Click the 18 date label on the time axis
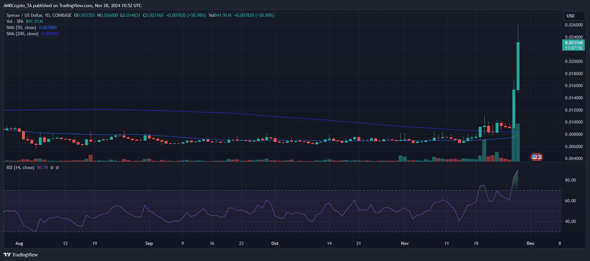 [476, 243]
